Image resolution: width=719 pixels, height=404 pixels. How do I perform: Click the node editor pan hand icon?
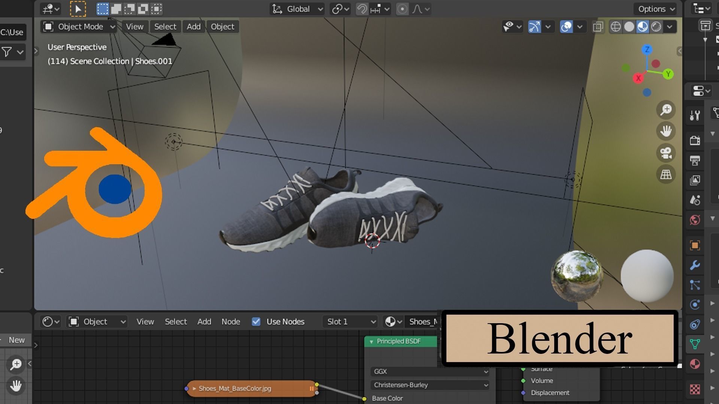(x=16, y=385)
